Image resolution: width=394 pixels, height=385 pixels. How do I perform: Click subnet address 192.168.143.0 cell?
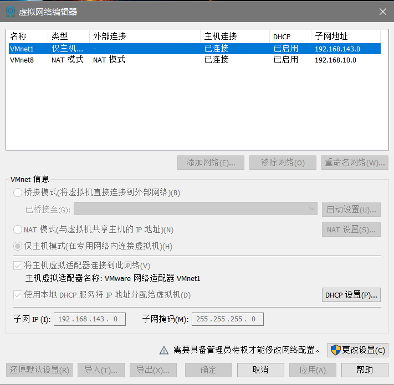coord(337,49)
